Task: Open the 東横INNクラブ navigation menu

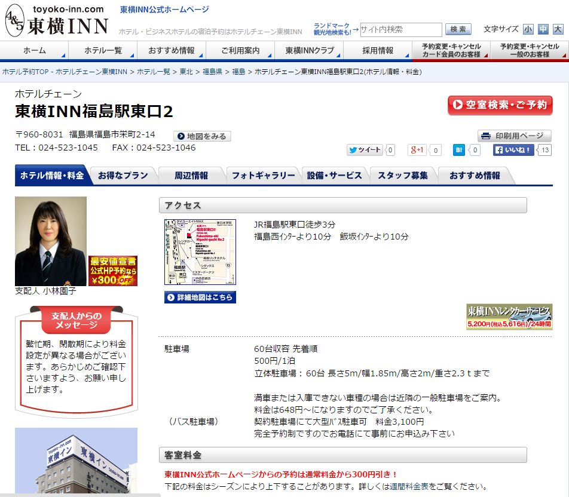Action: point(309,50)
